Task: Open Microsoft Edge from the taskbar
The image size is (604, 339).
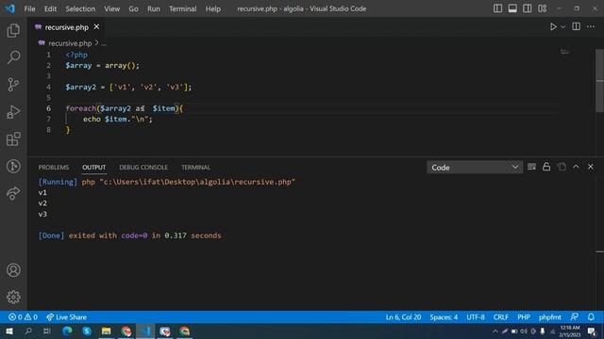Action: click(67, 331)
